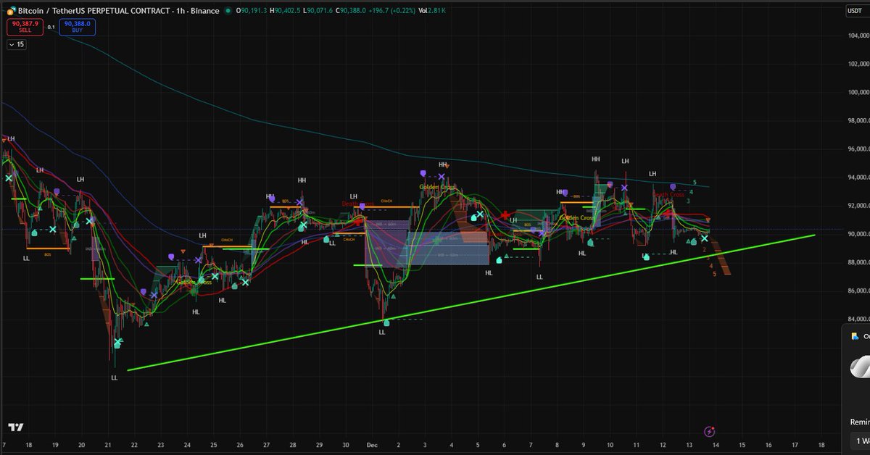The width and height of the screenshot is (870, 455).
Task: Click the orange forecast number 5 below the trendline
Action: tap(714, 274)
